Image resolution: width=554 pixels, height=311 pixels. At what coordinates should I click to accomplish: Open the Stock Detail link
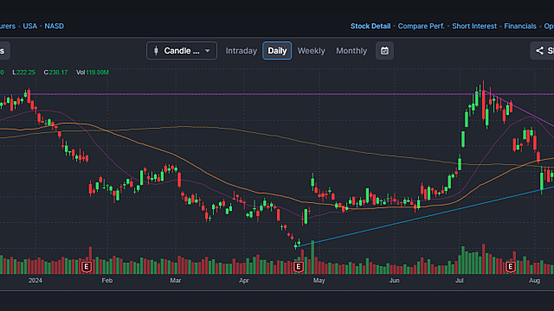coord(370,26)
